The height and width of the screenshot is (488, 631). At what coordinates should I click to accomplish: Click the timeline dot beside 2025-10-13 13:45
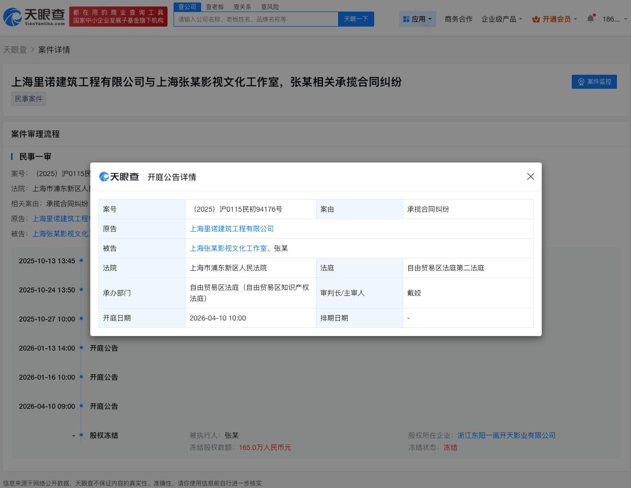point(81,260)
